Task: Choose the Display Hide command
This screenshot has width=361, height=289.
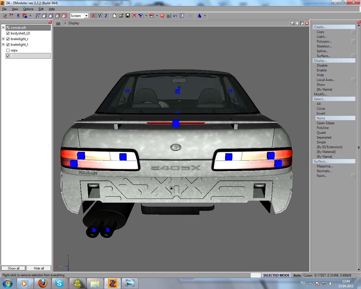Action: tap(320, 75)
